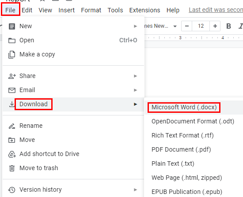This screenshot has width=243, height=197.
Task: Click the Move folder icon
Action: coord(12,140)
